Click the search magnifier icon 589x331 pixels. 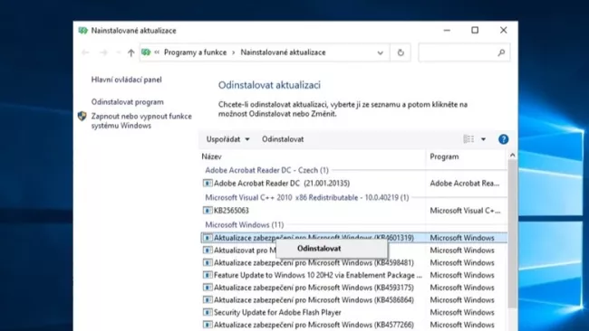pyautogui.click(x=501, y=52)
